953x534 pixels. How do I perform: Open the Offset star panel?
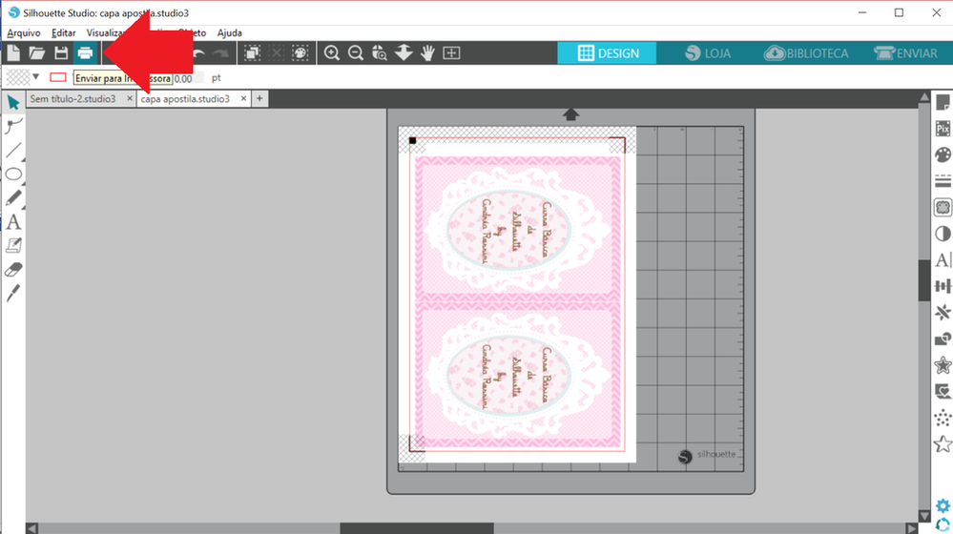point(943,365)
